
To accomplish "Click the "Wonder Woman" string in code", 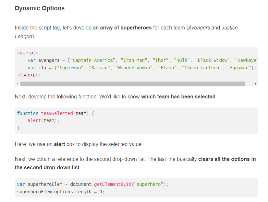I will 134,68.
